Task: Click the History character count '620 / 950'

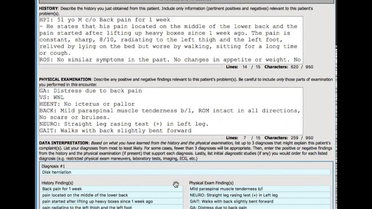Action: click(x=302, y=67)
